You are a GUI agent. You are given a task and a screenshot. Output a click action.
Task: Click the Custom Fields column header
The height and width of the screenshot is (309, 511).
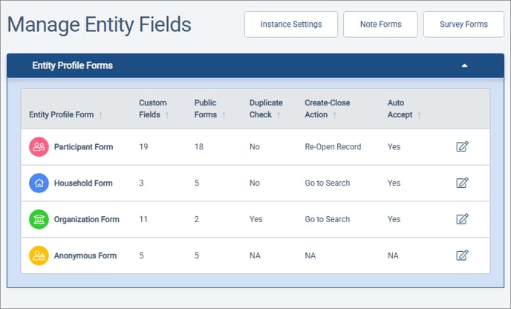[x=153, y=109]
